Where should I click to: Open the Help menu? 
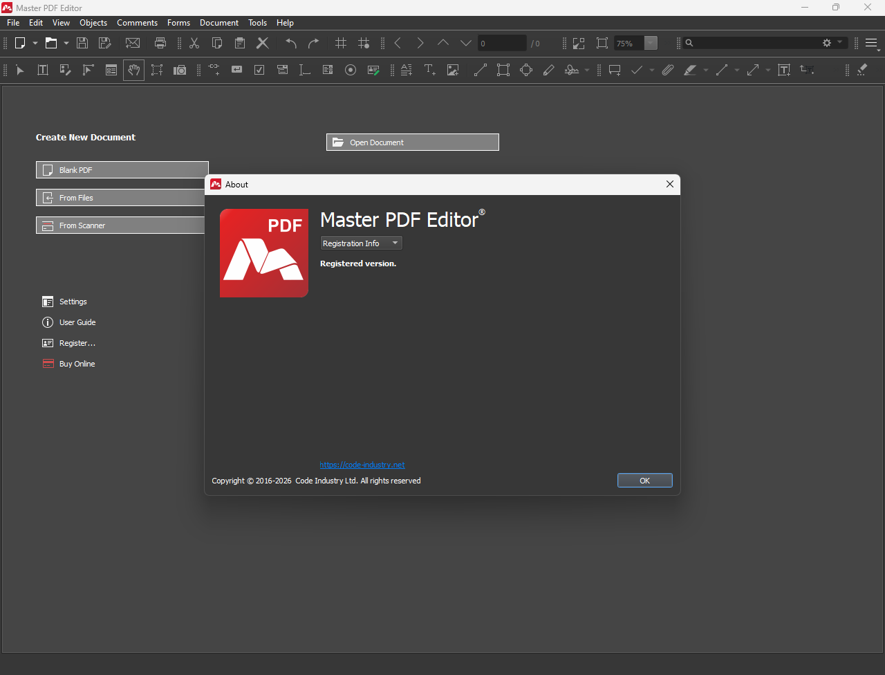[285, 23]
